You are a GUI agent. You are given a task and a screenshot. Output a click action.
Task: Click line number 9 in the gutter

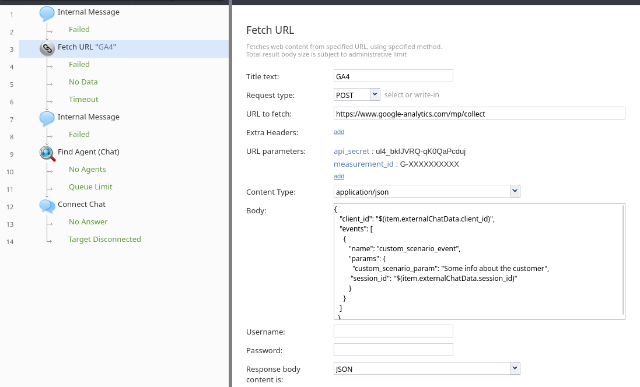point(12,154)
